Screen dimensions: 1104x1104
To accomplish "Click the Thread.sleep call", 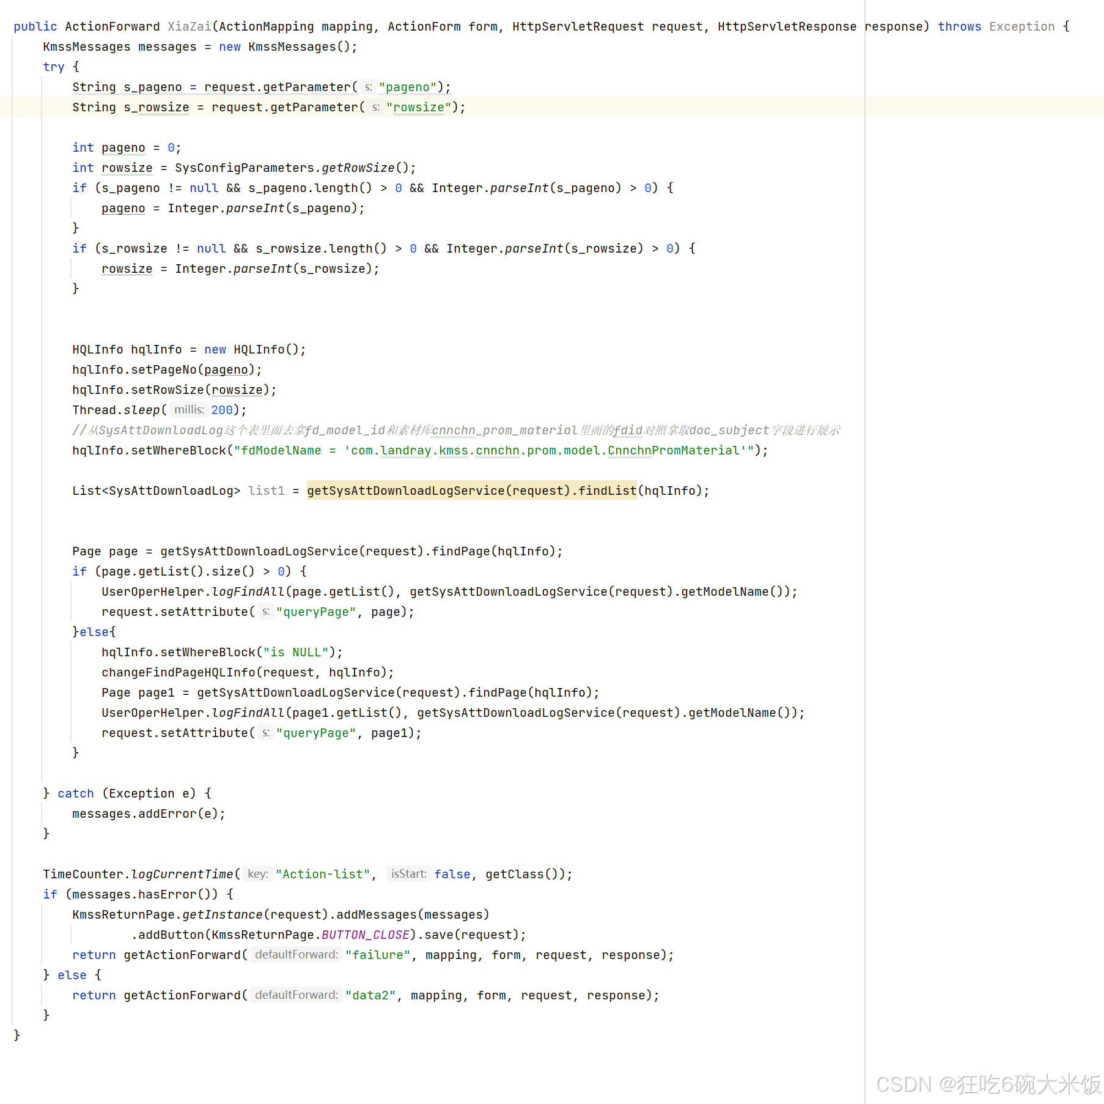I will coord(160,410).
